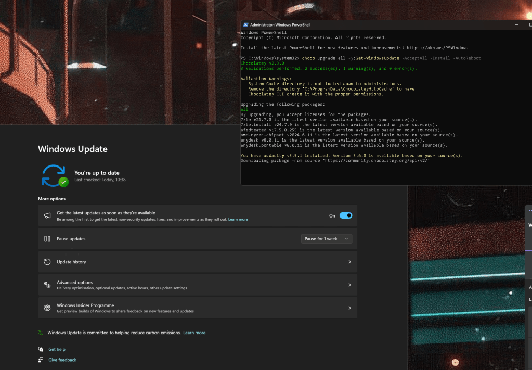The height and width of the screenshot is (370, 532).
Task: Click the PowerShell icon in the title bar
Action: [245, 25]
